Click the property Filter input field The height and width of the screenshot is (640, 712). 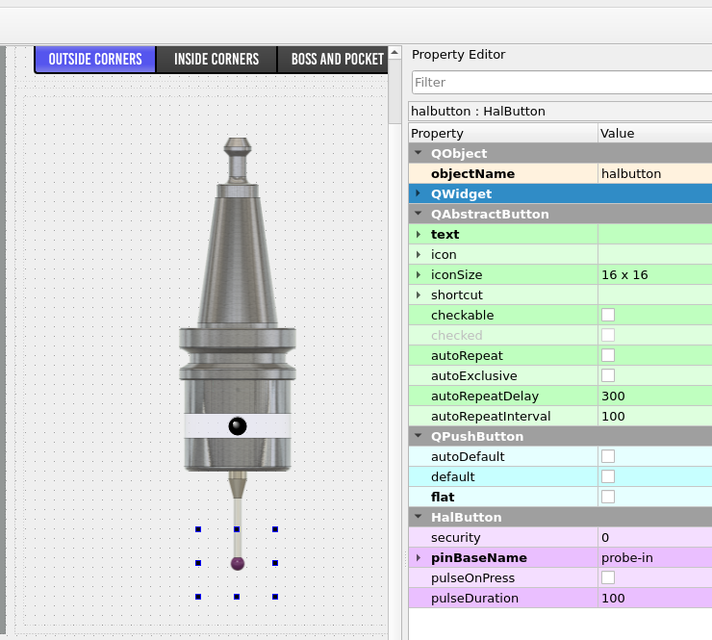point(561,83)
